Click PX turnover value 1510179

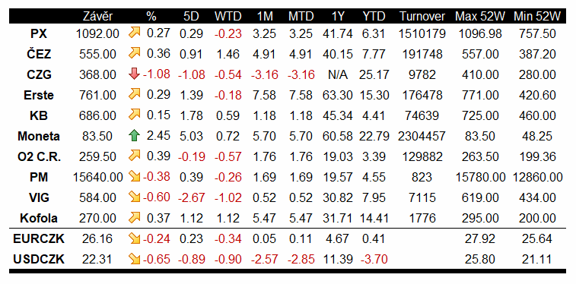(422, 34)
